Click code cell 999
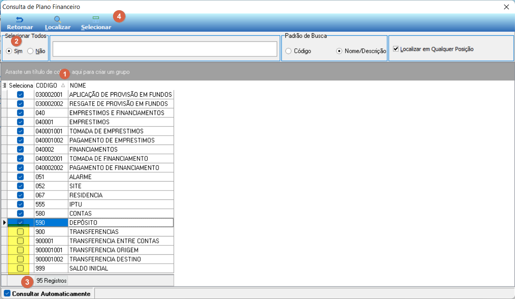515x299 pixels. click(x=51, y=268)
